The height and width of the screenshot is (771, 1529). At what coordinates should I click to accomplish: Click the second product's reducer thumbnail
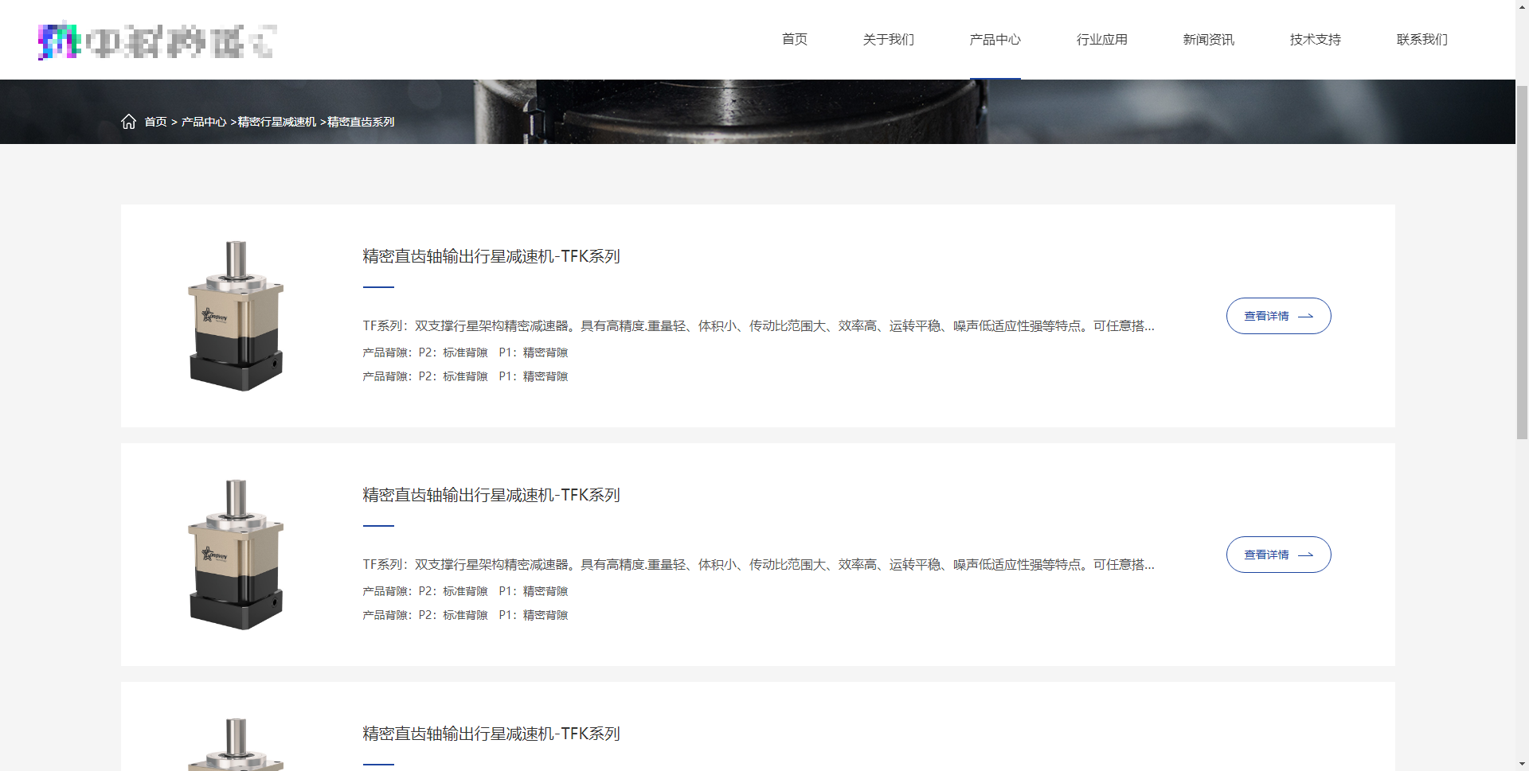(x=236, y=555)
